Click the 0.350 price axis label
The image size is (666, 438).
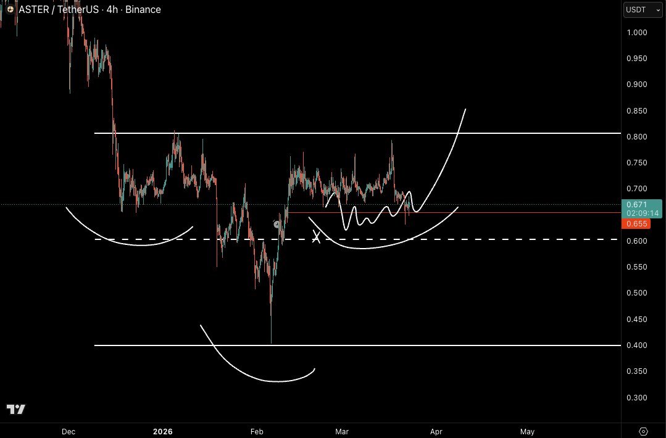click(637, 371)
